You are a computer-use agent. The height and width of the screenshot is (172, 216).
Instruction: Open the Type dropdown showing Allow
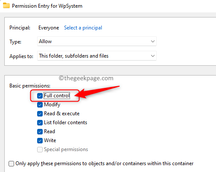click(97, 41)
